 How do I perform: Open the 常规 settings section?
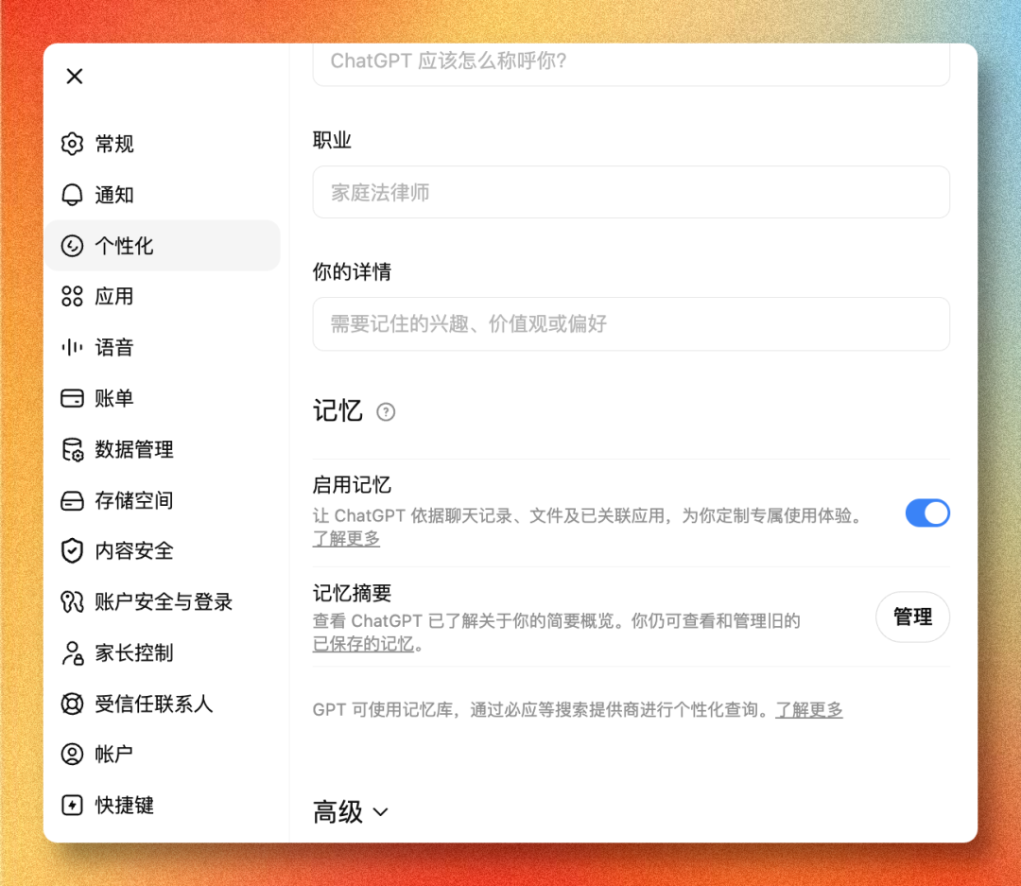coord(163,144)
